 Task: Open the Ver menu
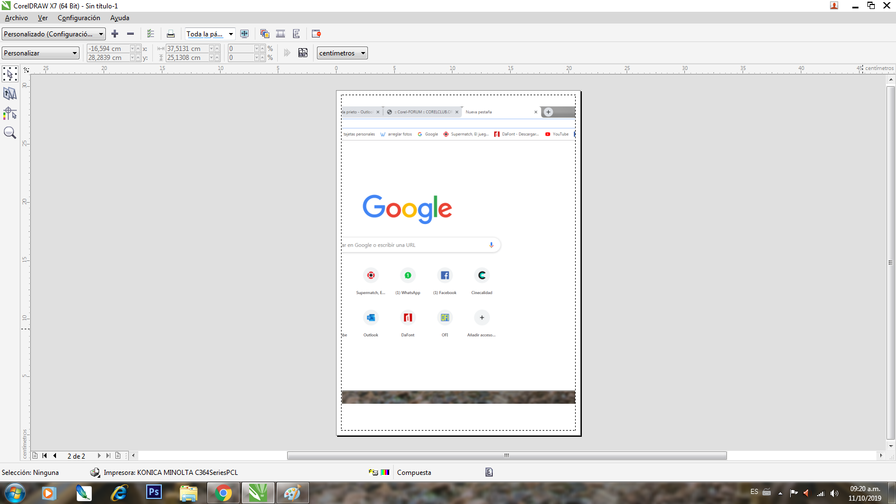43,18
